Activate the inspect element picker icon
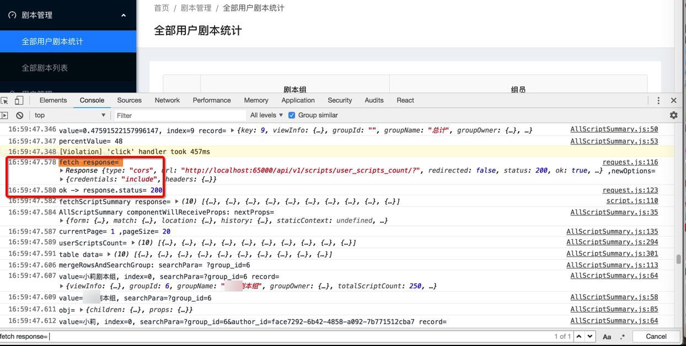Viewport: 686px width, 346px height. click(4, 100)
